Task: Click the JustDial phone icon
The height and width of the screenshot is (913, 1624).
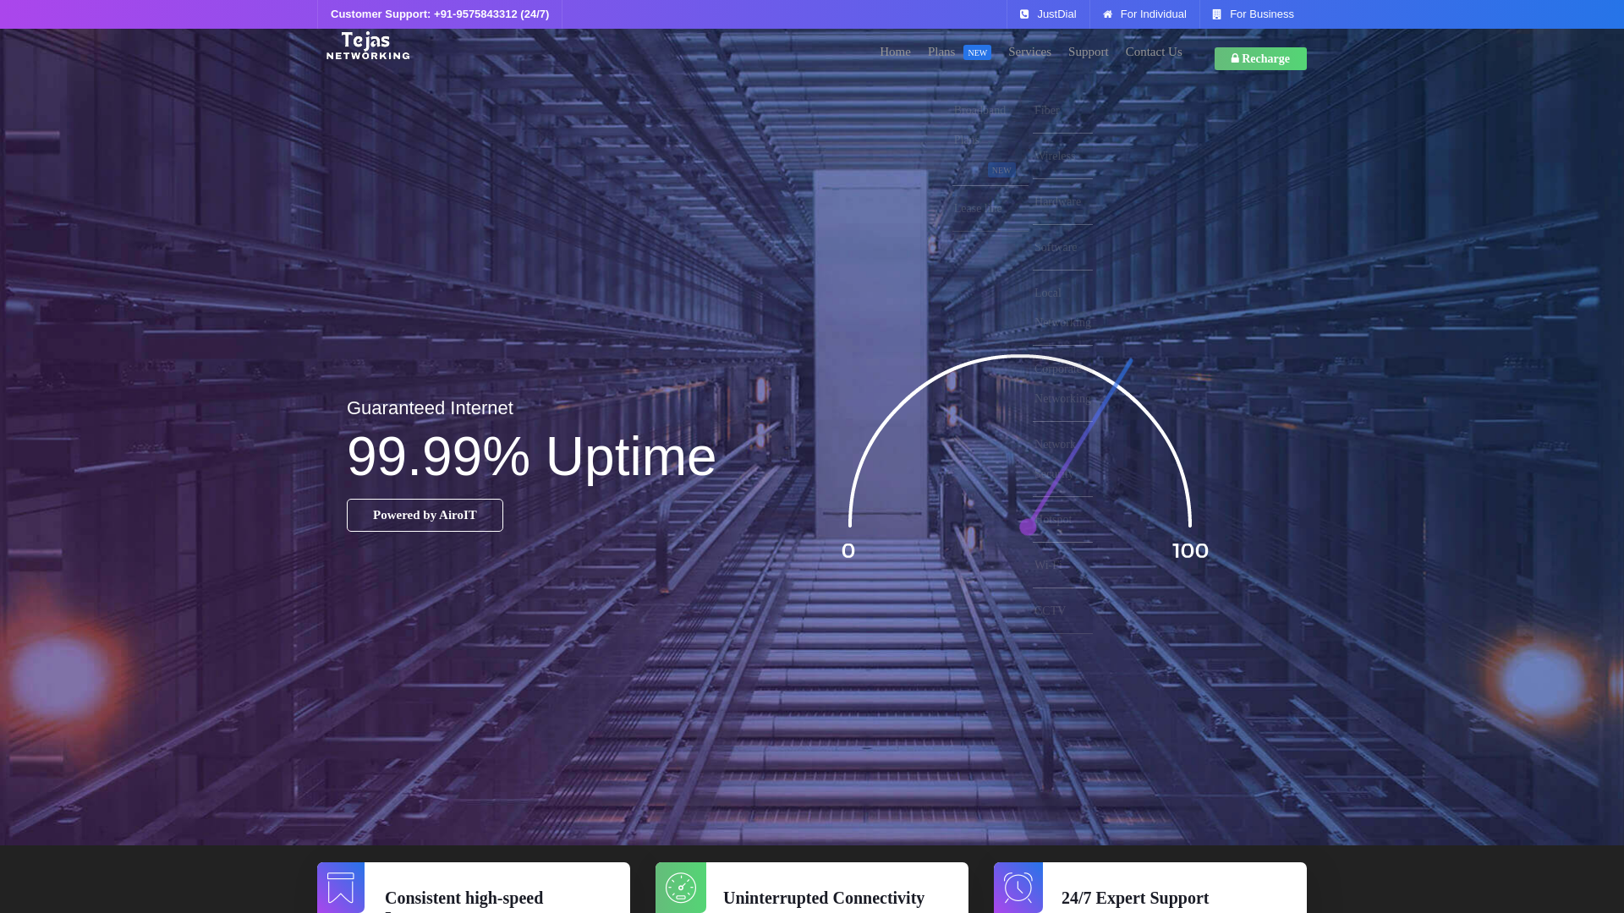Action: [x=1024, y=14]
